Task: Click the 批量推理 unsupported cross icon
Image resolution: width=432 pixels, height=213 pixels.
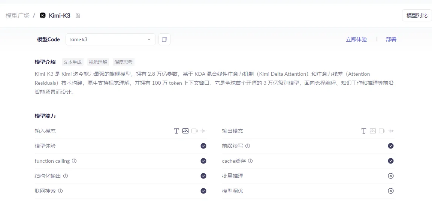Action: click(391, 176)
